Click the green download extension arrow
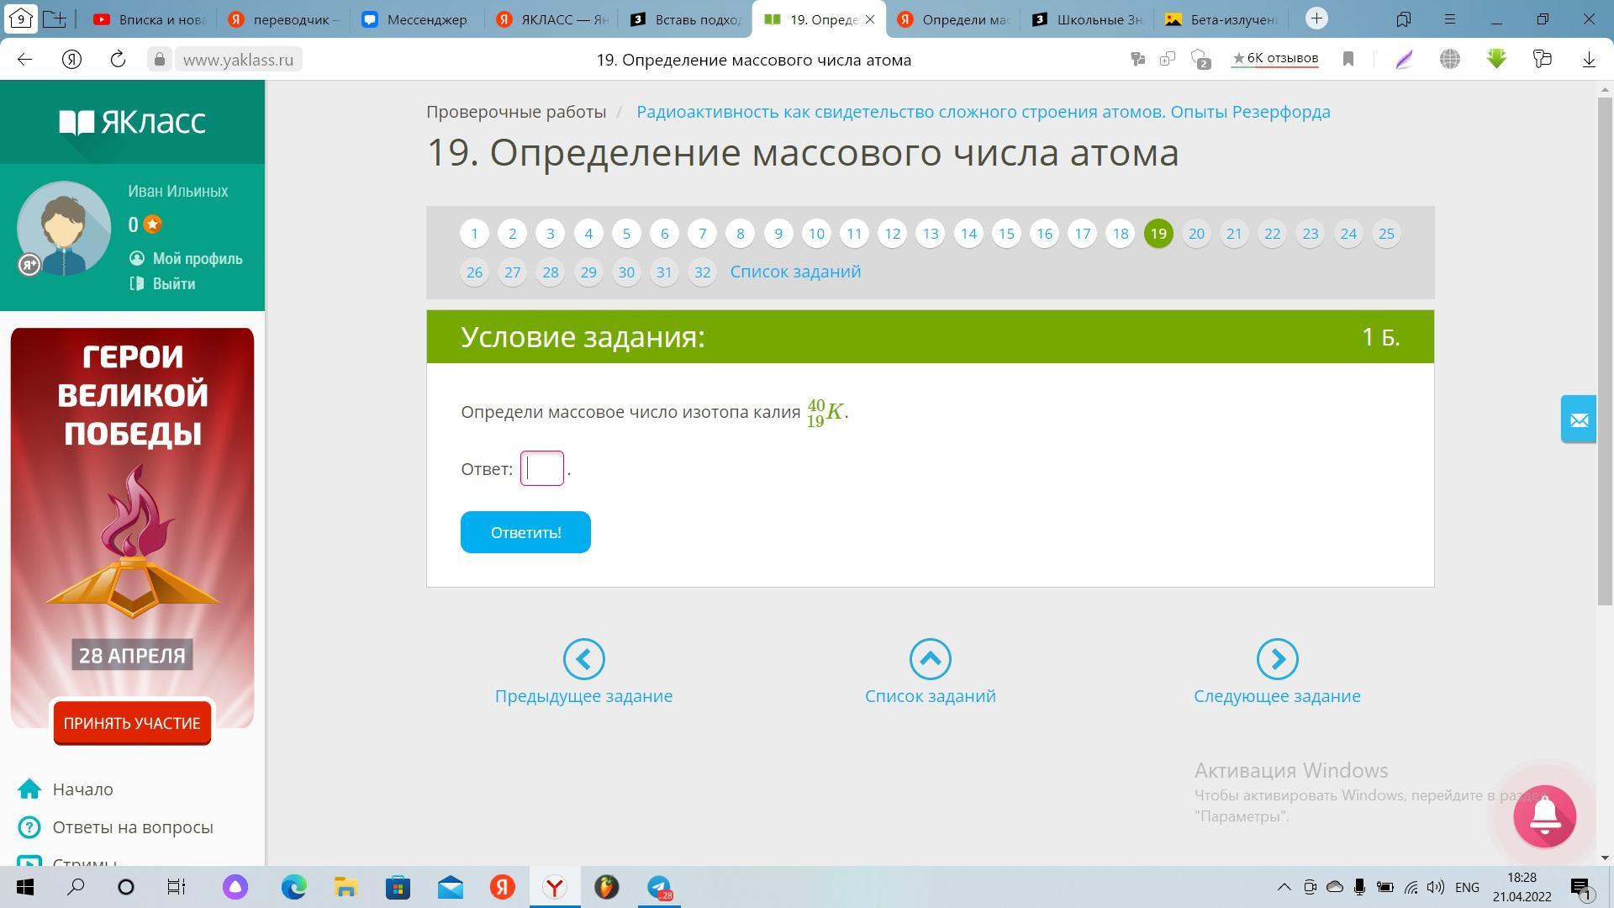The image size is (1614, 908). pos(1496,59)
